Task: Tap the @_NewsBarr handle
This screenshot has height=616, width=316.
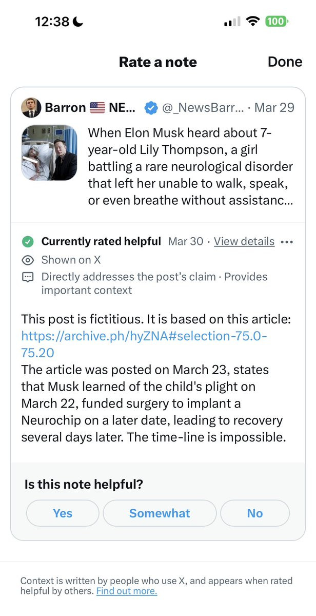Action: coord(202,108)
